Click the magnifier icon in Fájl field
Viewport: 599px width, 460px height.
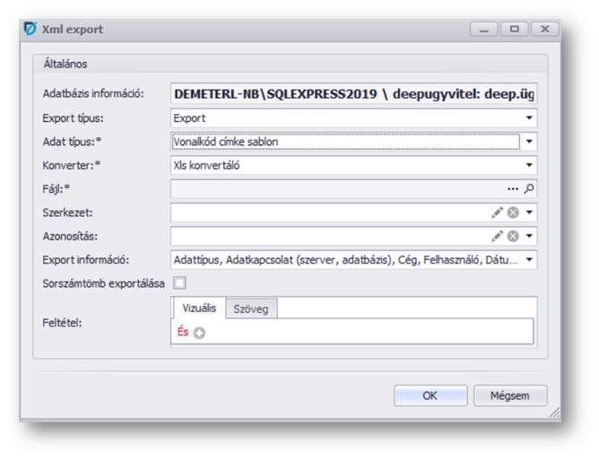[529, 189]
